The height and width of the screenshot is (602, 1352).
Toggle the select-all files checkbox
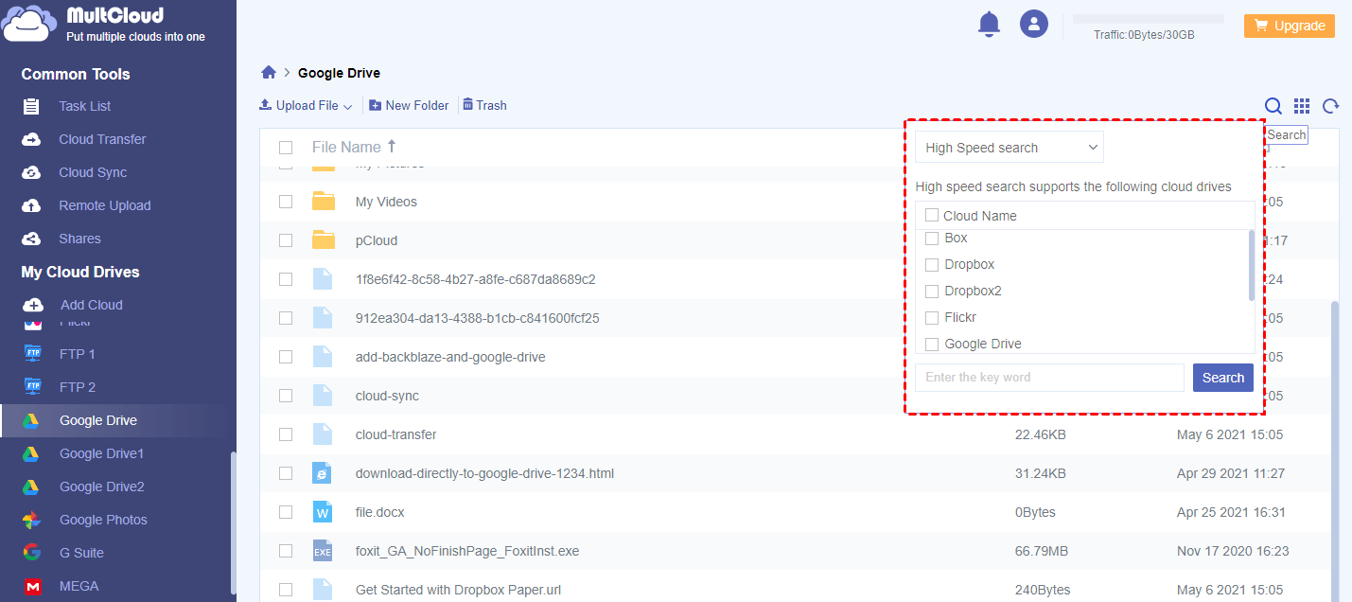pyautogui.click(x=286, y=148)
